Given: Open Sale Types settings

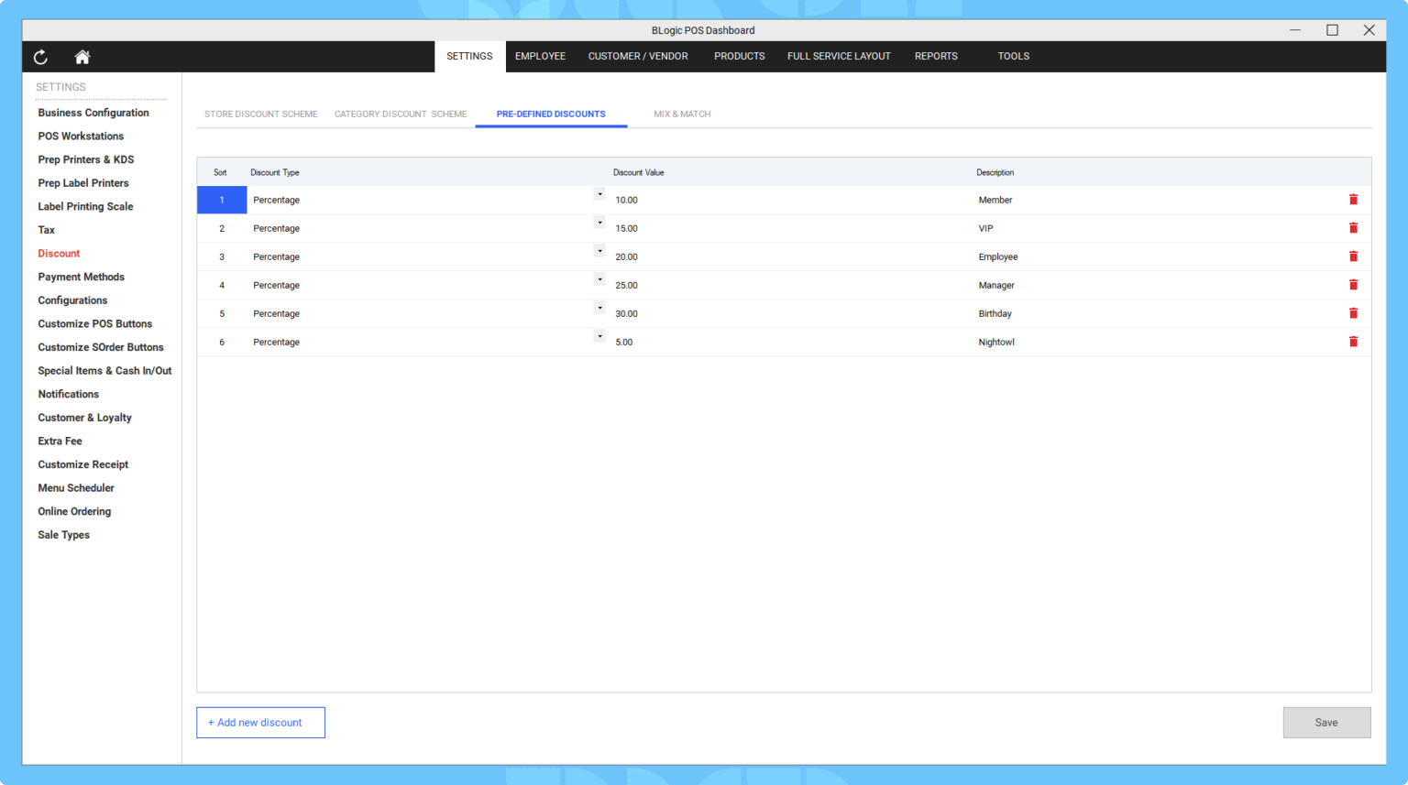Looking at the screenshot, I should coord(63,535).
